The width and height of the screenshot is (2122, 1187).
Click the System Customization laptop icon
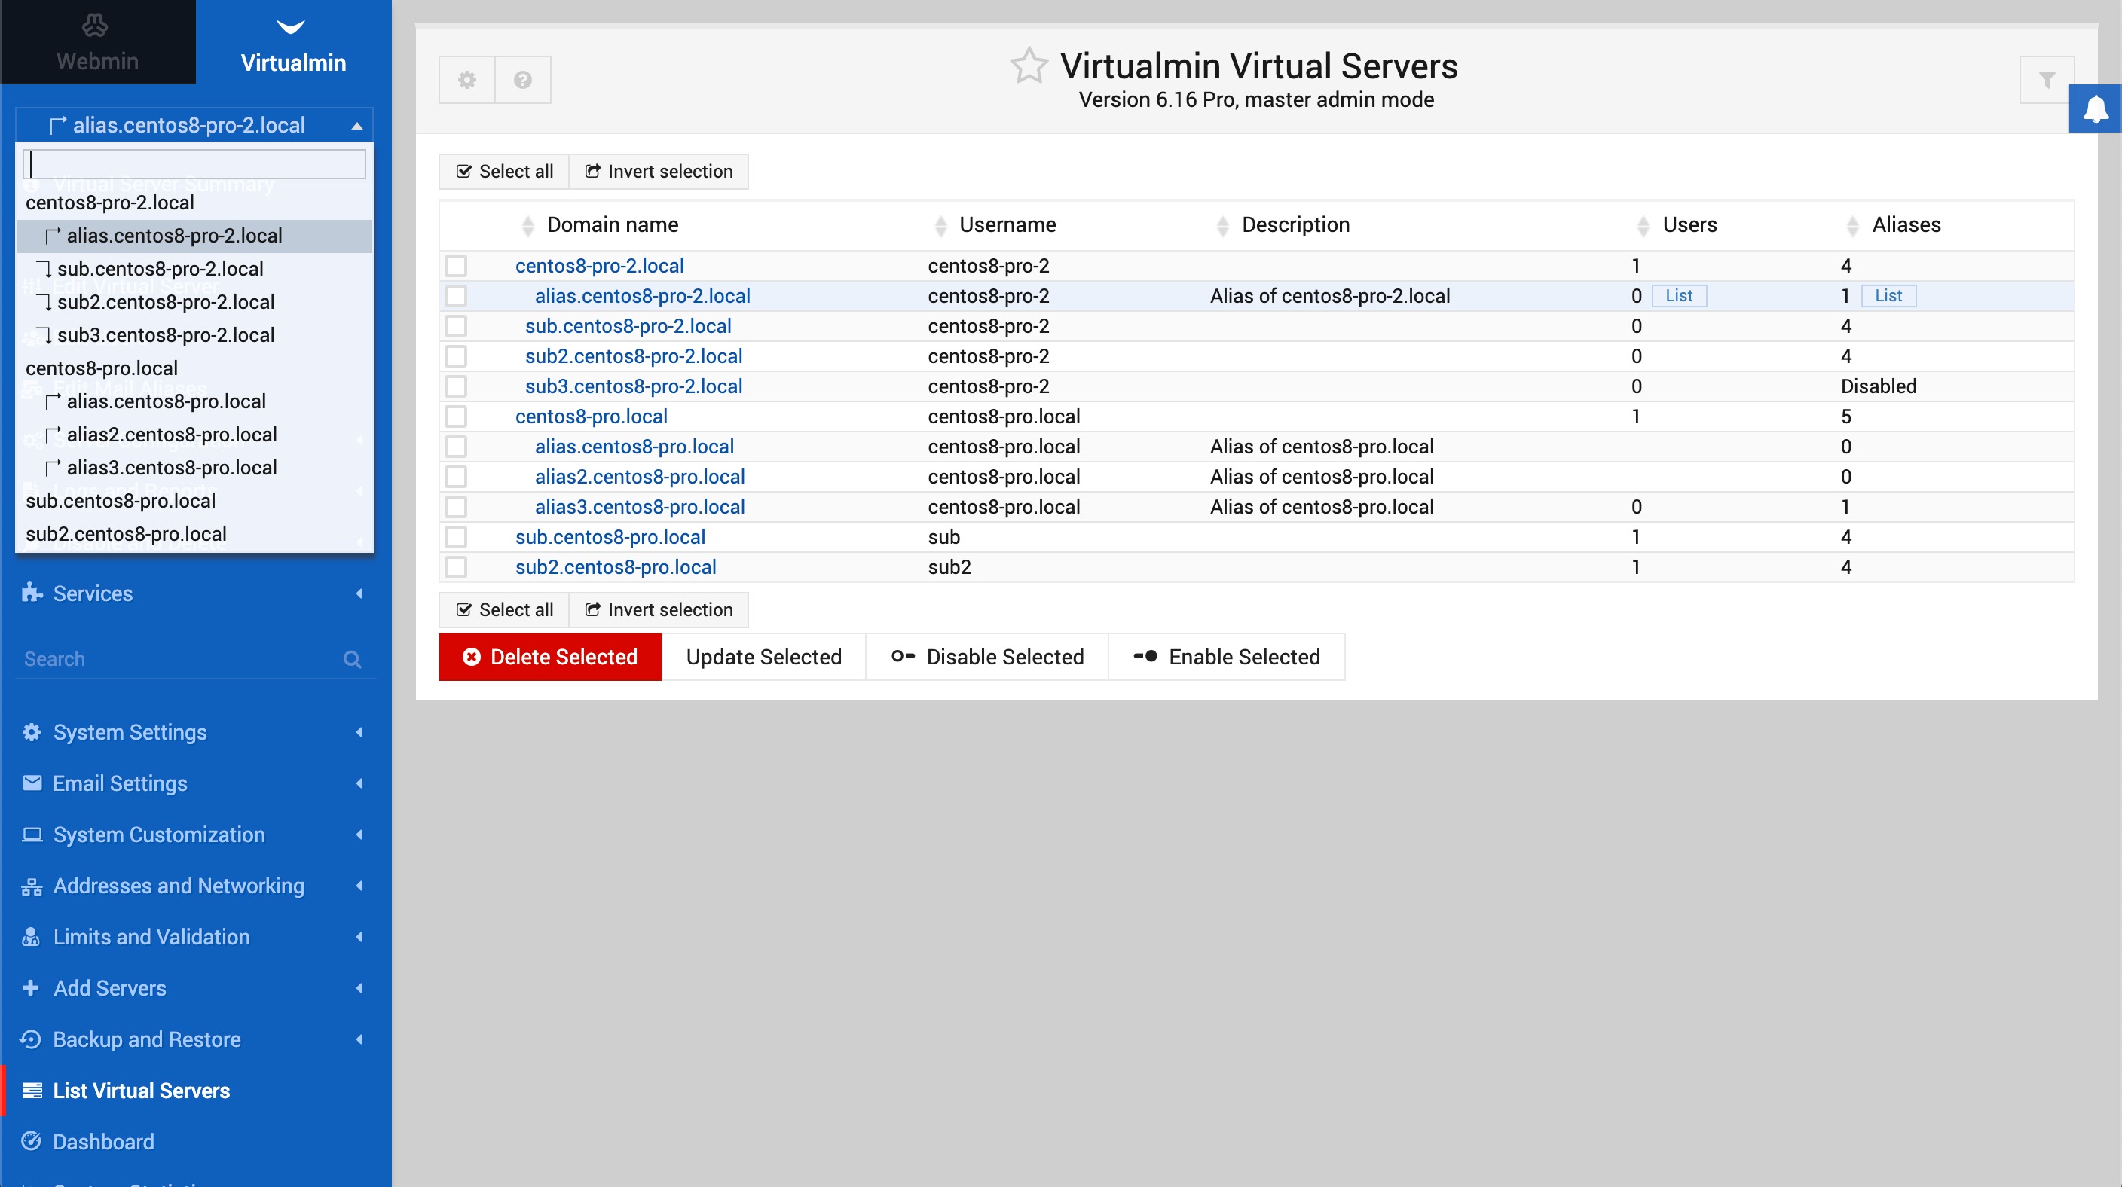click(32, 835)
